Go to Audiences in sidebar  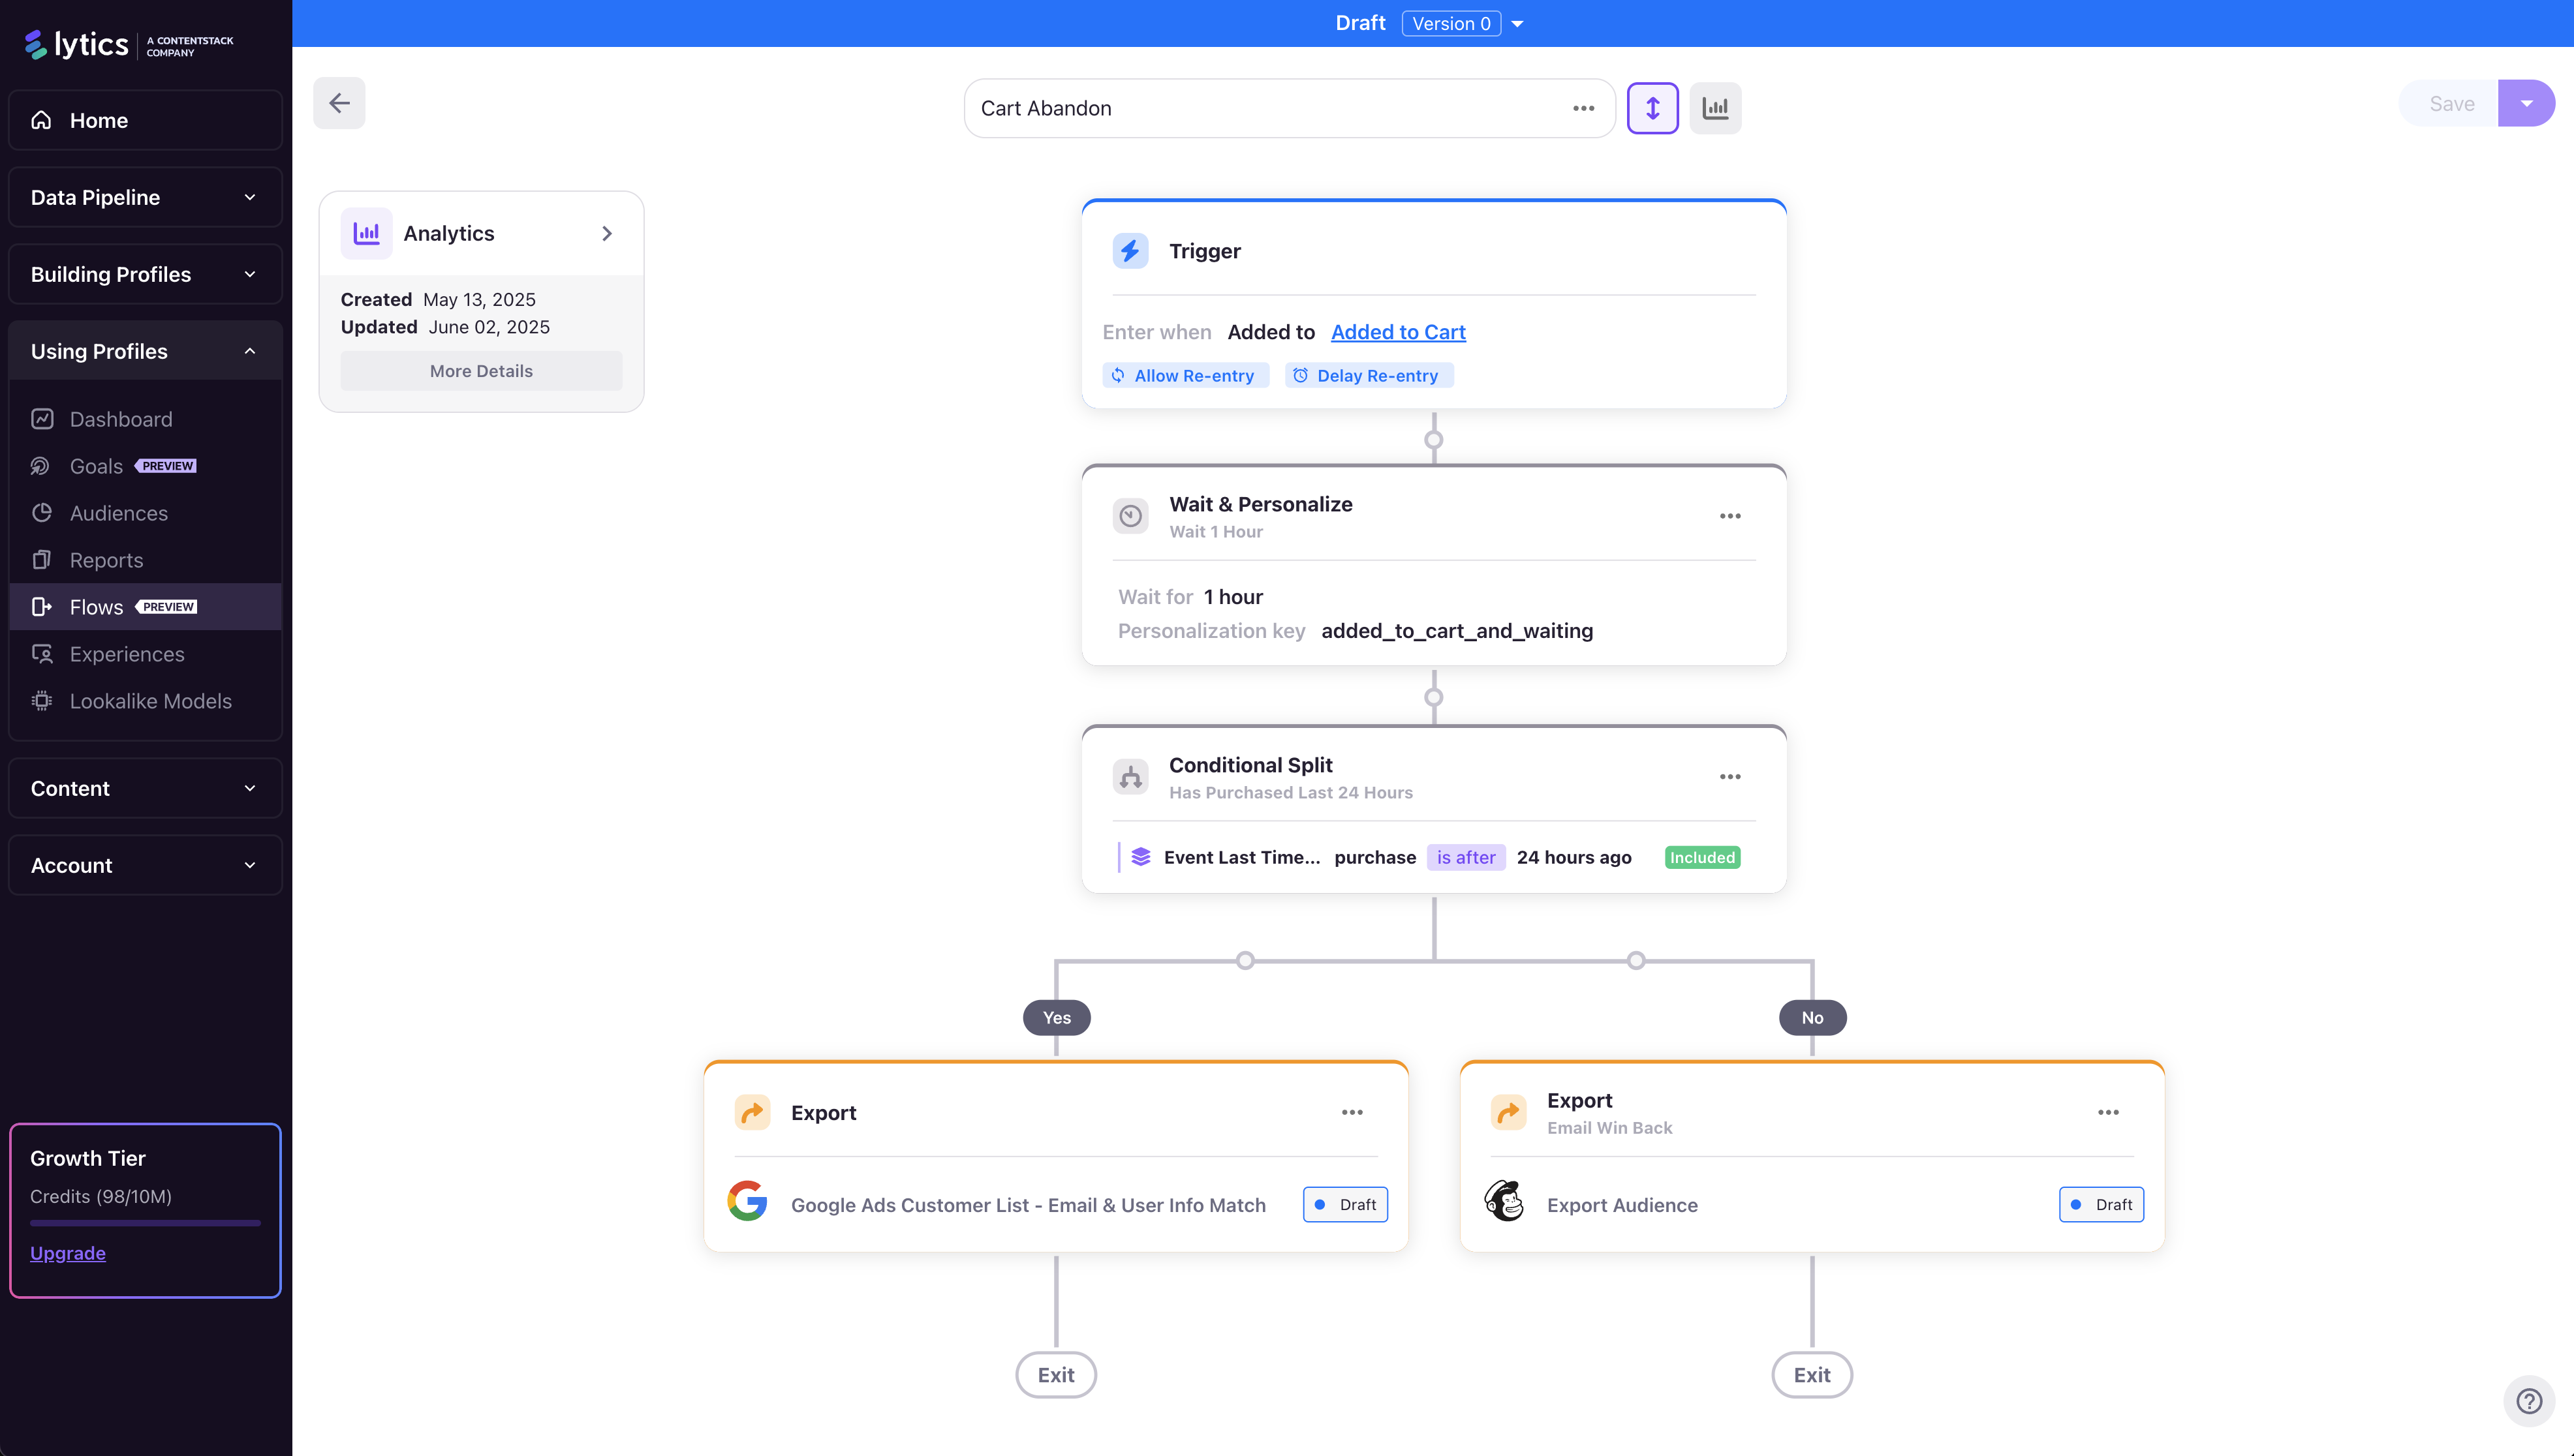pyautogui.click(x=118, y=513)
